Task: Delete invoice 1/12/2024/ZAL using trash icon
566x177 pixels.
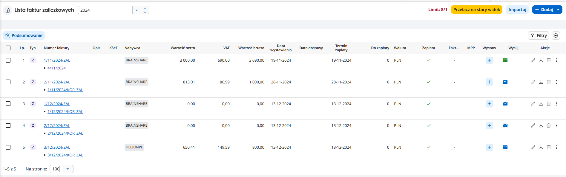Action: [x=549, y=104]
